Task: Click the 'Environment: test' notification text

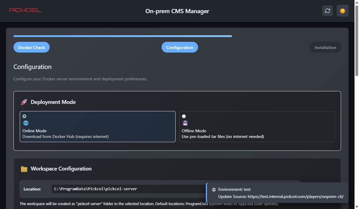Action: 235,189
